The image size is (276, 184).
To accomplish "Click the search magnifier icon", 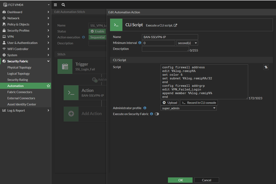I will click(63, 5).
